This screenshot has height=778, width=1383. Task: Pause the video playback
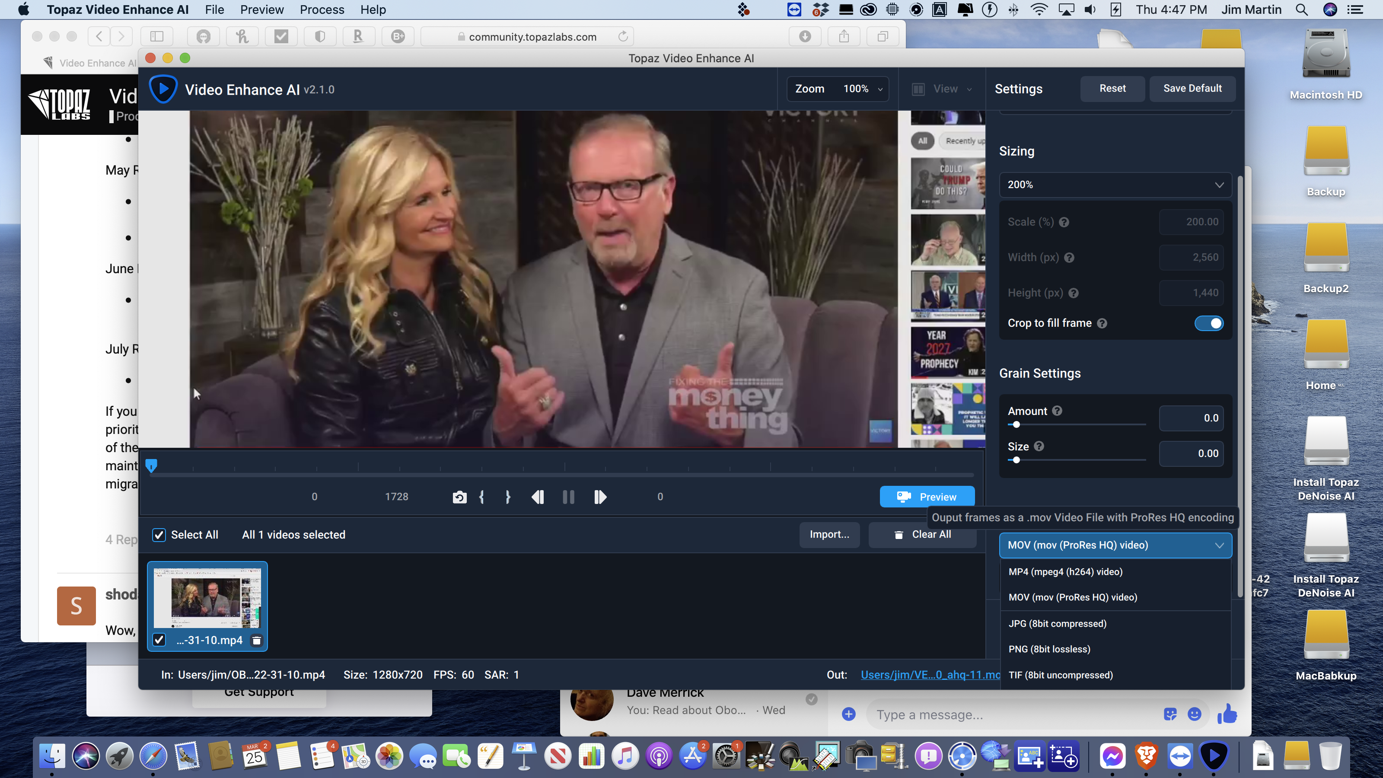568,497
